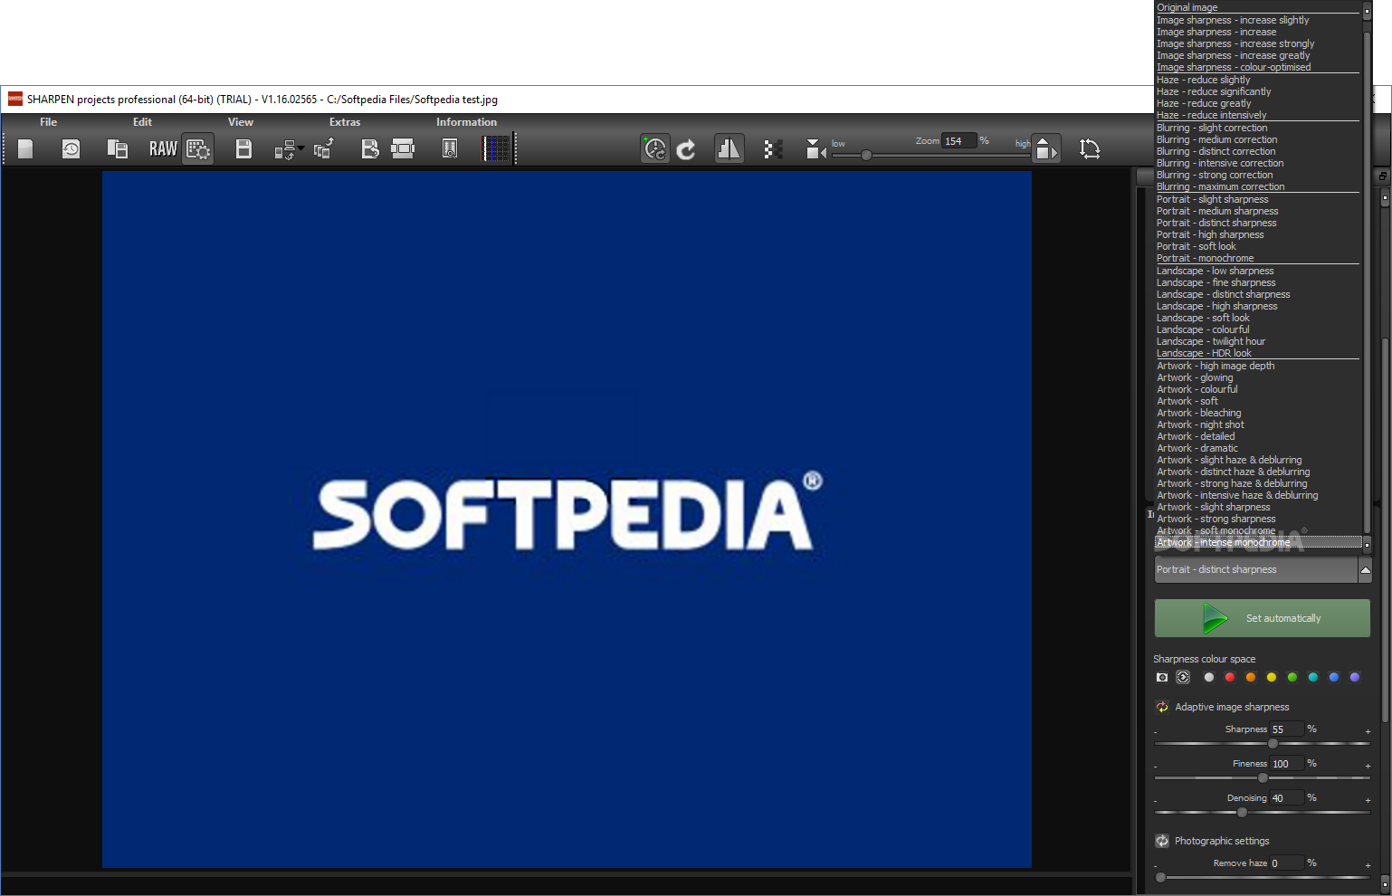Click the film strip icon in the toolbar

[403, 148]
